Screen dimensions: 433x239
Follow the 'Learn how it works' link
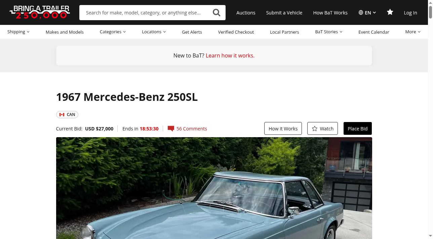tap(230, 55)
